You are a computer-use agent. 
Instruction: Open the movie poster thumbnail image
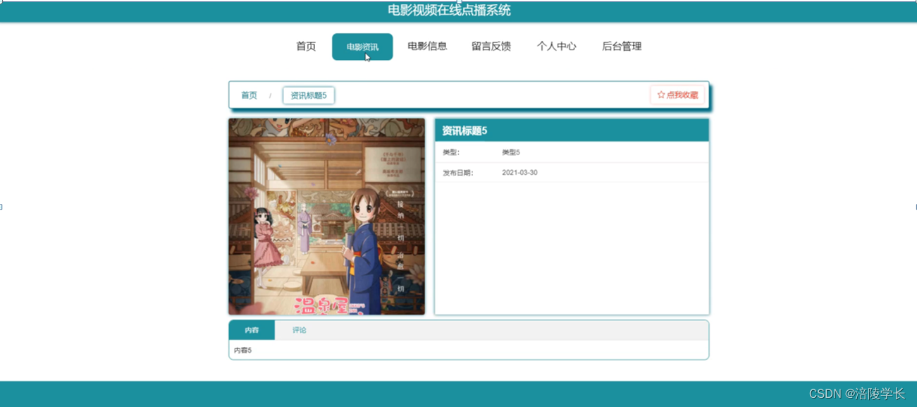tap(326, 216)
